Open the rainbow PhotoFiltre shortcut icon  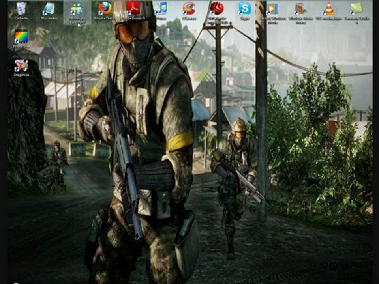coord(21,39)
